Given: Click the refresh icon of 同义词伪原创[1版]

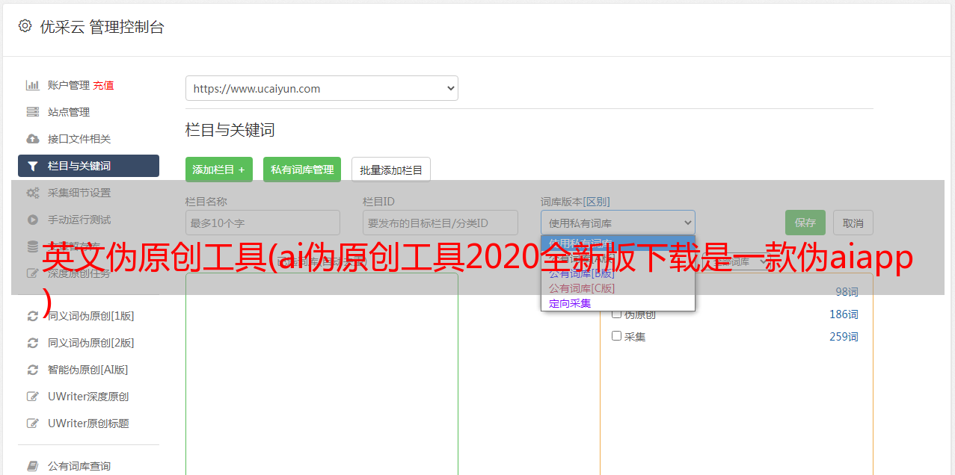Looking at the screenshot, I should pos(33,316).
